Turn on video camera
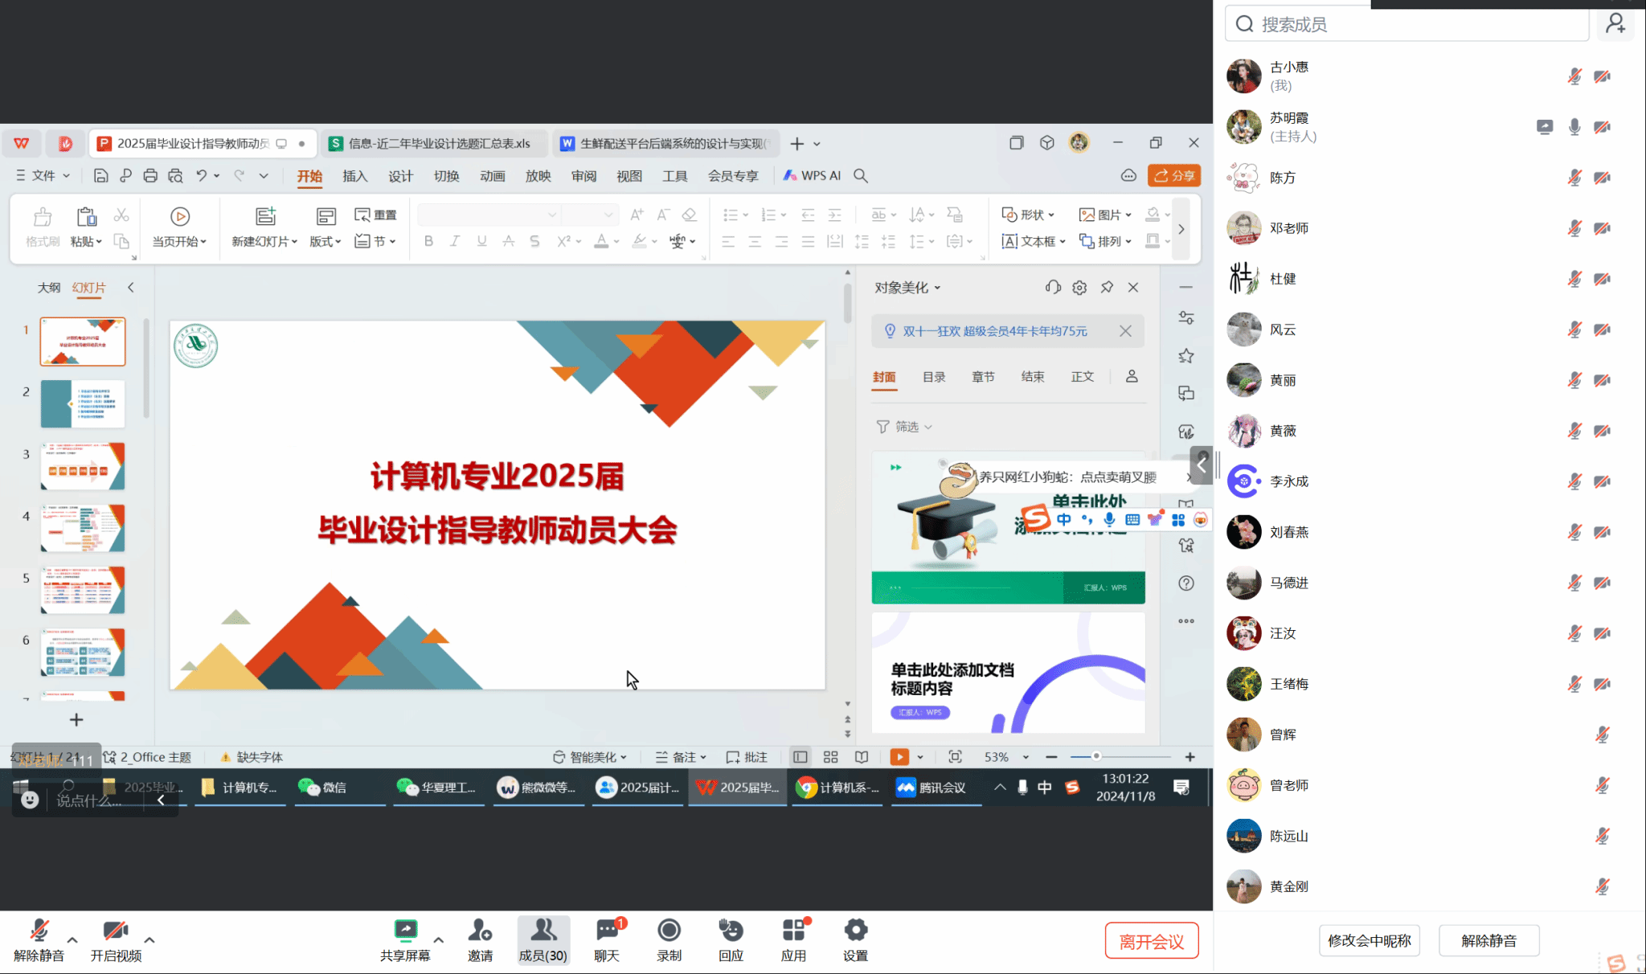Image resolution: width=1646 pixels, height=974 pixels. (x=115, y=931)
